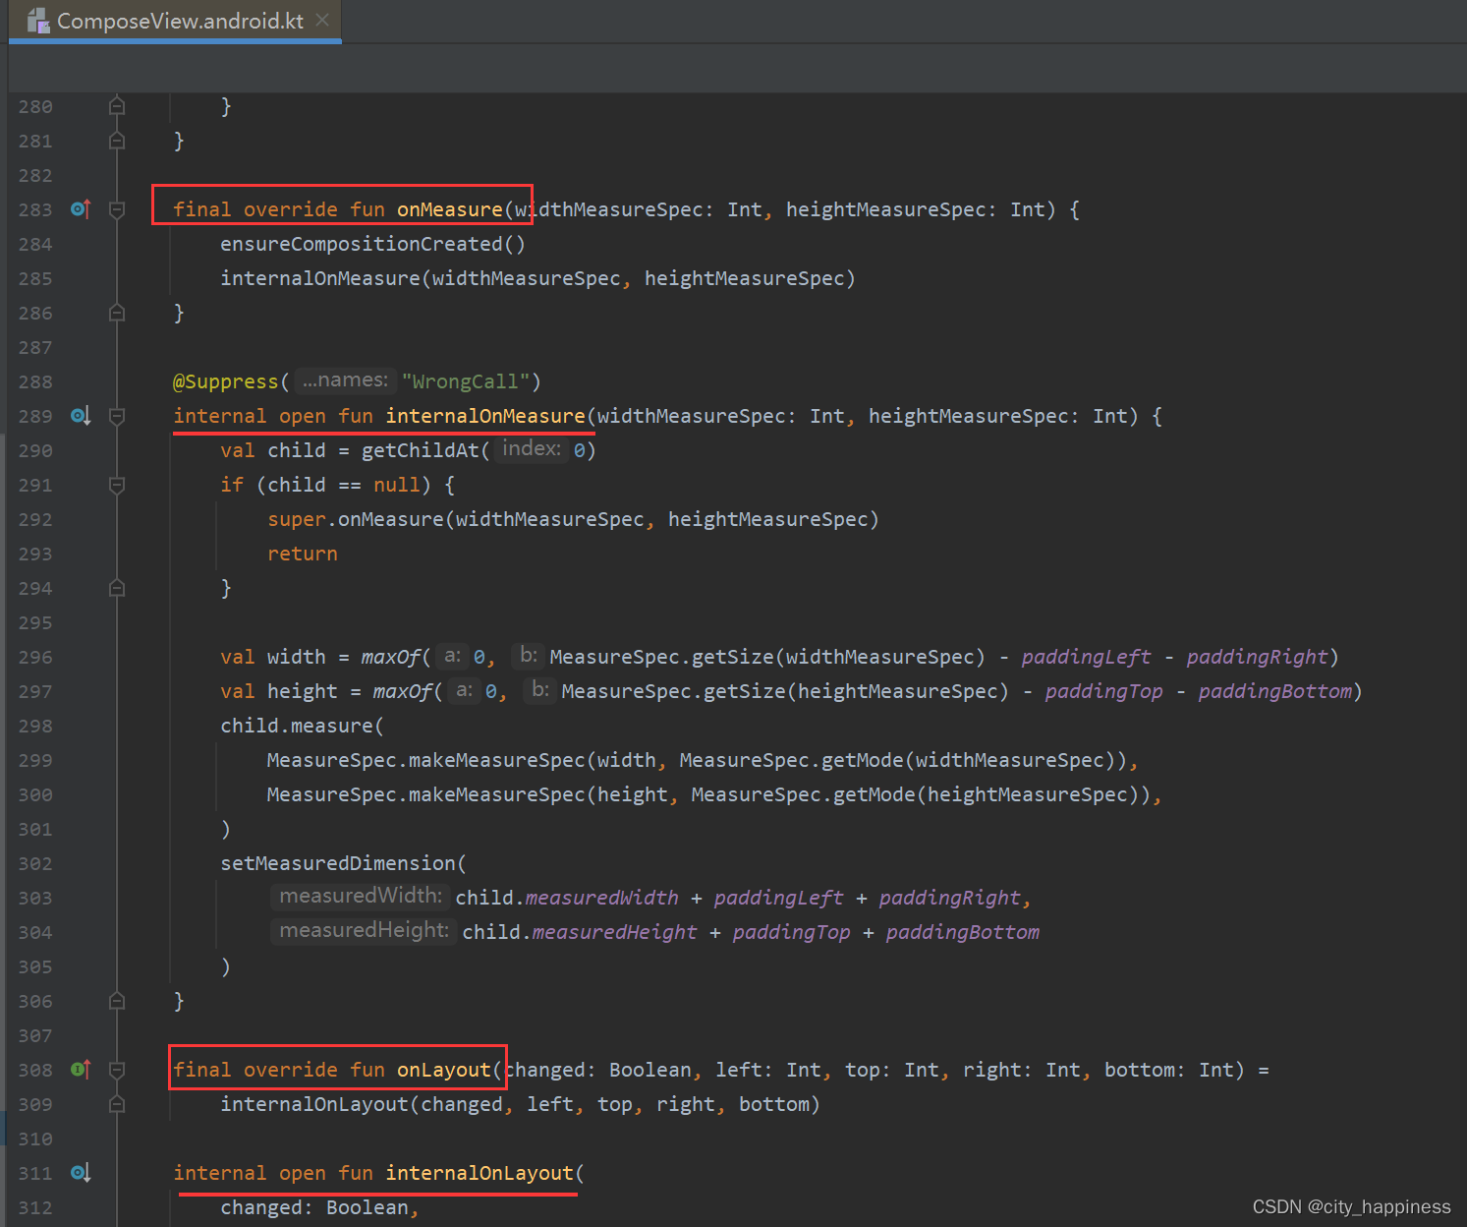Click fold end marker on line 281
1467x1227 pixels.
(117, 141)
